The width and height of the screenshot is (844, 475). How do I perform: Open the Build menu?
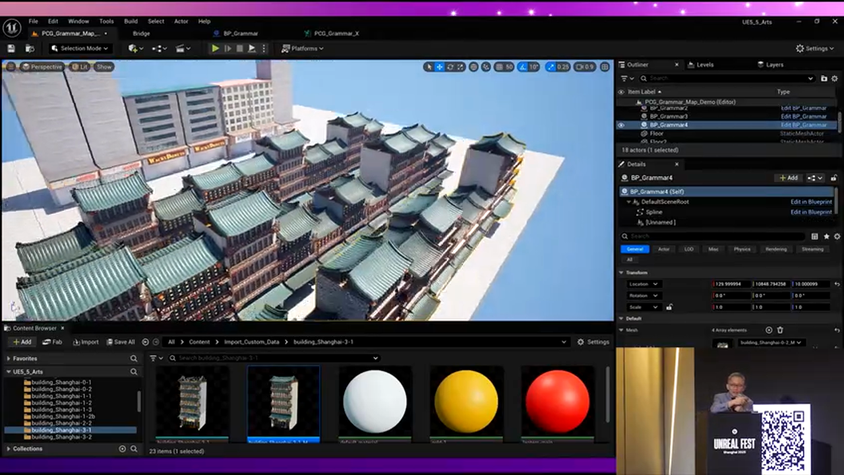pos(131,21)
